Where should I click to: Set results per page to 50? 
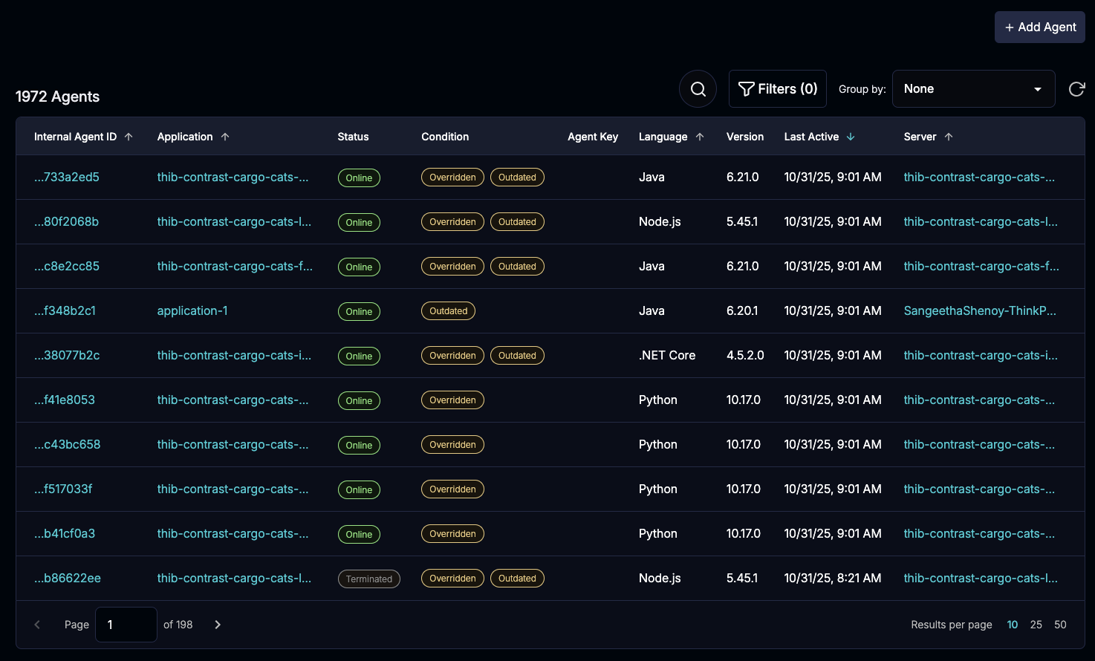(1060, 625)
